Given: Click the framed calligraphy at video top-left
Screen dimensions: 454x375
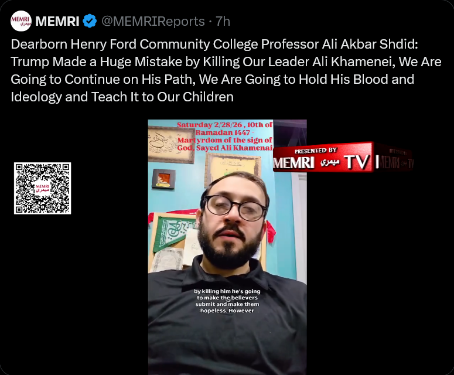Looking at the screenshot, I should pyautogui.click(x=171, y=145).
